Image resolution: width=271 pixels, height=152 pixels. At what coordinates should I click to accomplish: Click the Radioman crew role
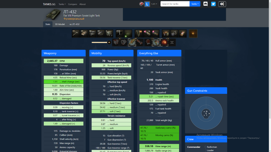tap(212, 147)
